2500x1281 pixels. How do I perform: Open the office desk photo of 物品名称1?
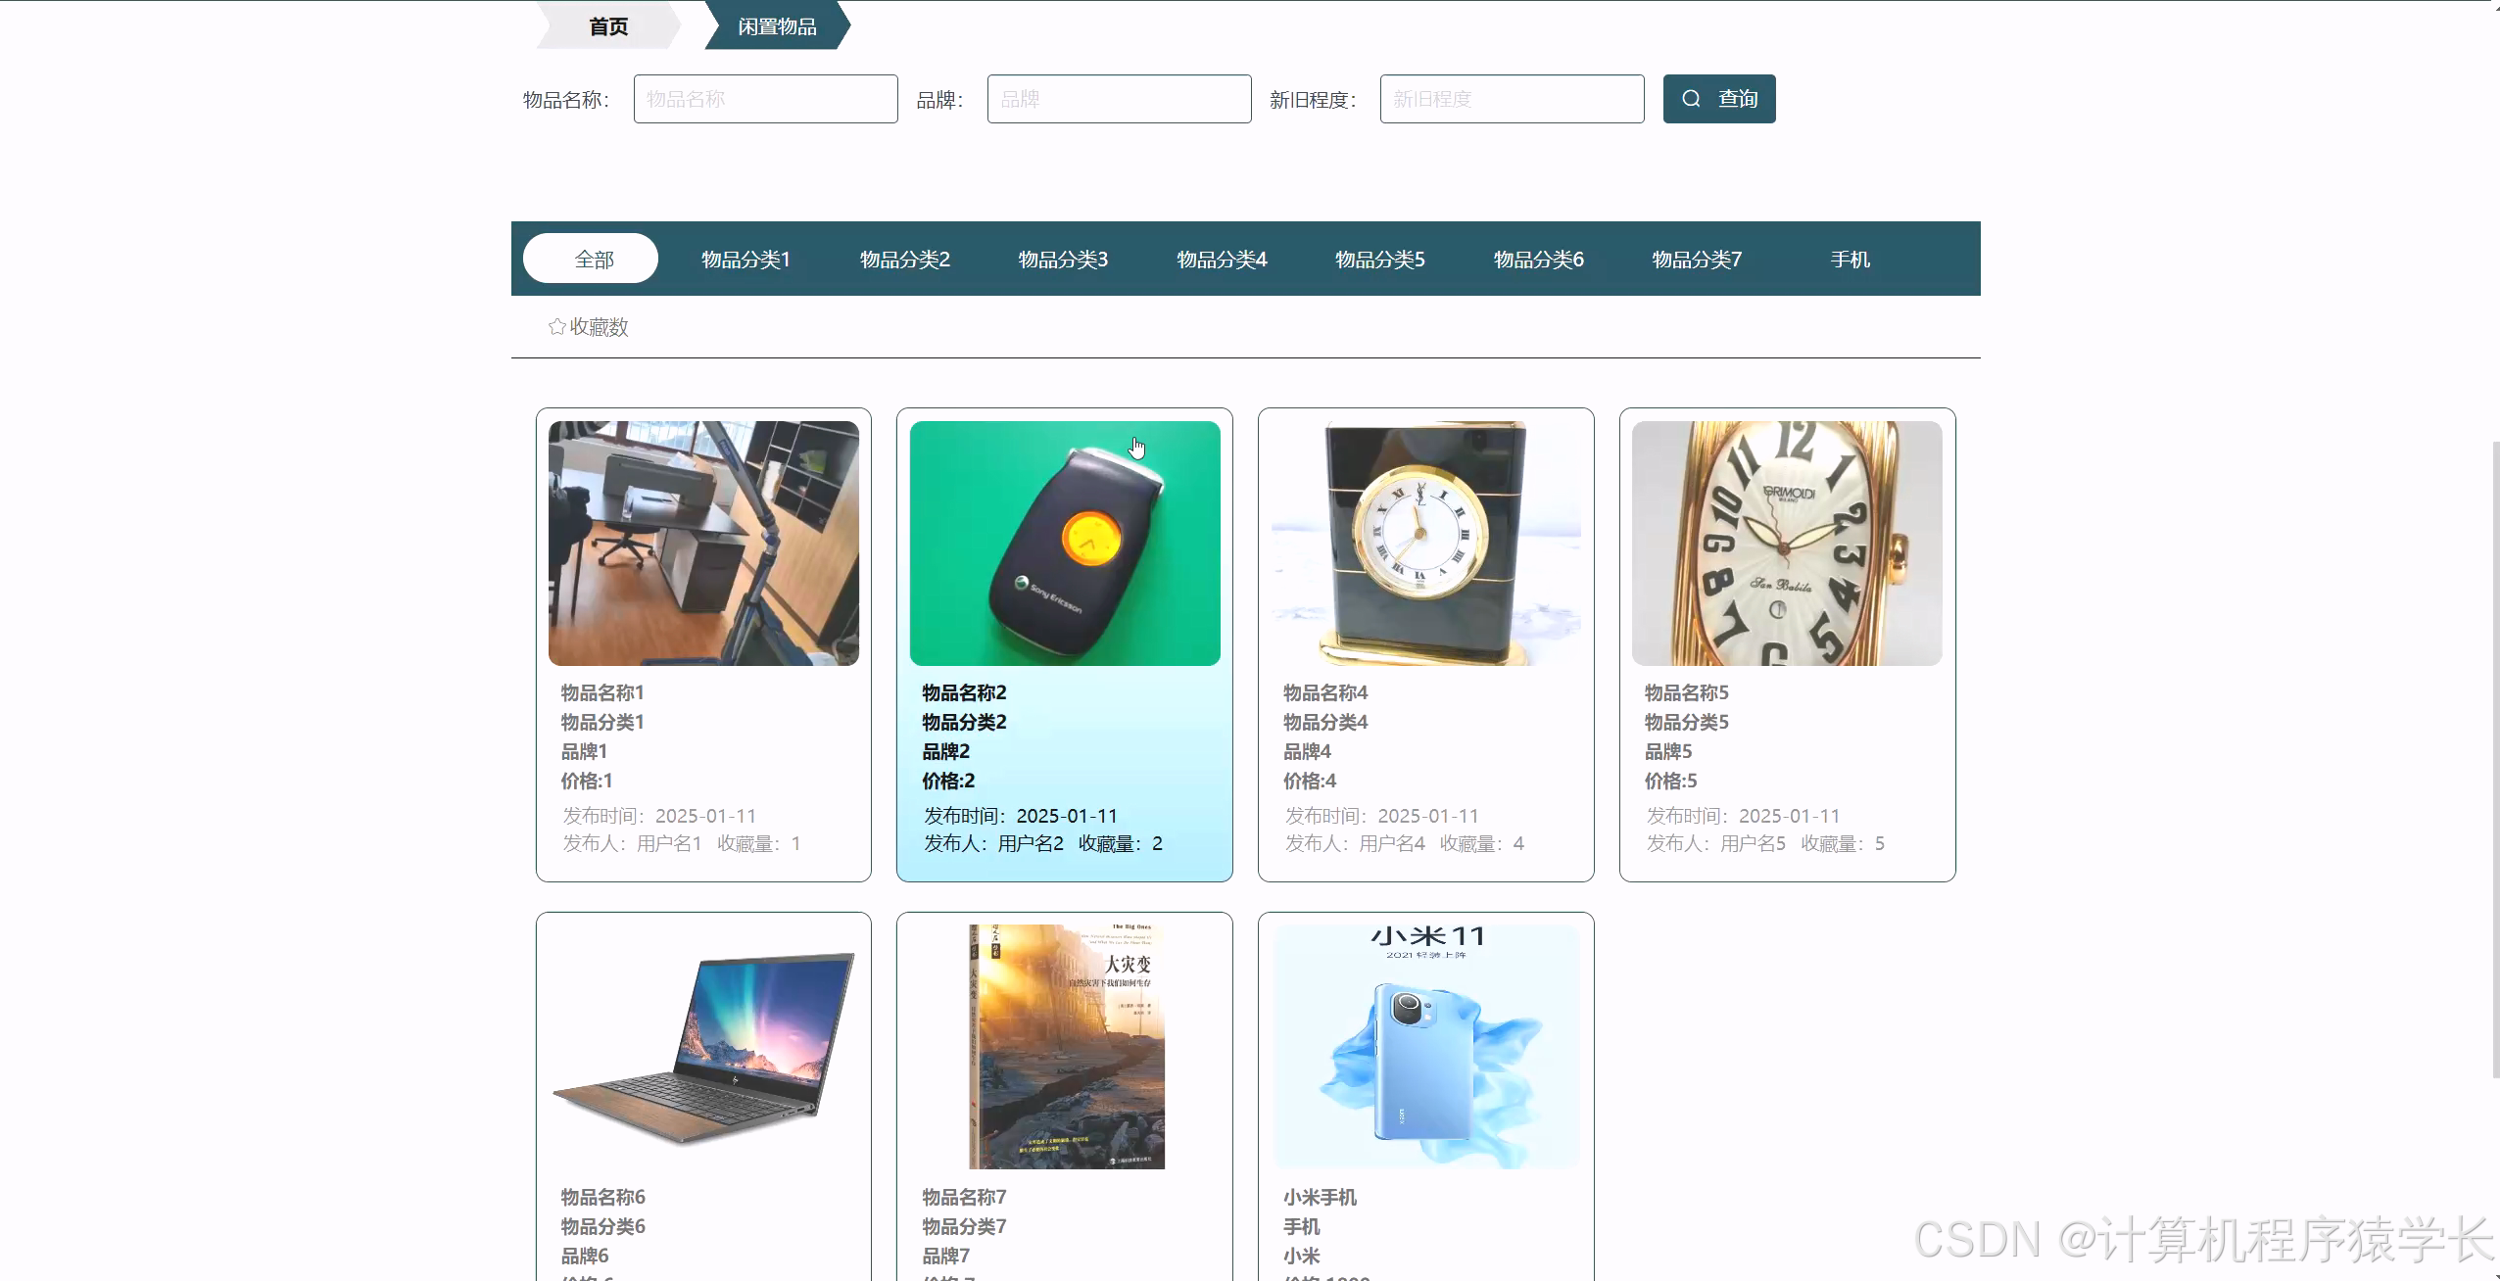click(x=703, y=544)
